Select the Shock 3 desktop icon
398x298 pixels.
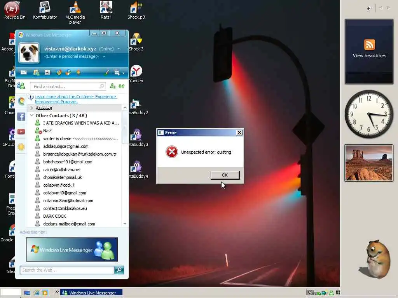pyautogui.click(x=136, y=42)
